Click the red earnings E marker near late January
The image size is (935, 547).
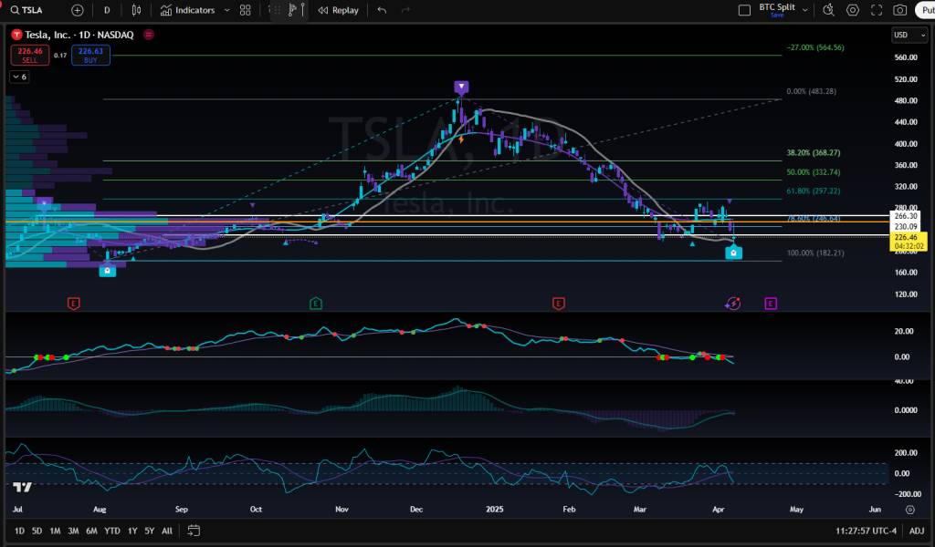(558, 304)
